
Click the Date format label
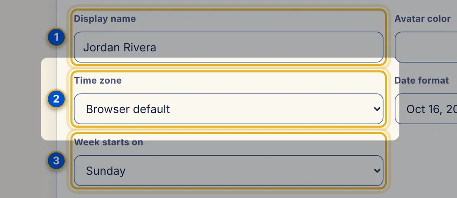[x=421, y=80]
